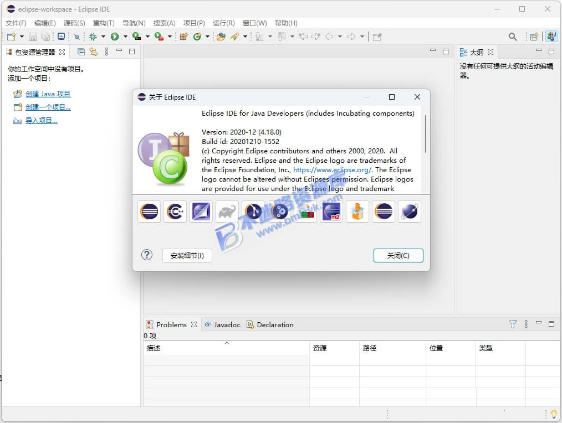562x423 pixels.
Task: Click the Search flashlight toolbar icon
Action: pos(235,37)
